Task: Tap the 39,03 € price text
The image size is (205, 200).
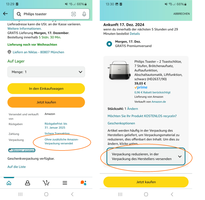Action: (140, 83)
